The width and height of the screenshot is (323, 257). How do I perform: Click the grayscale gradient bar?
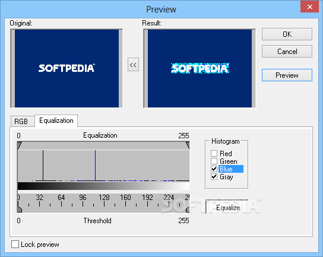tap(103, 186)
